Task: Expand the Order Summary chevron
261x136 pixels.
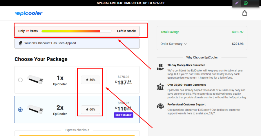Action: pos(186,44)
